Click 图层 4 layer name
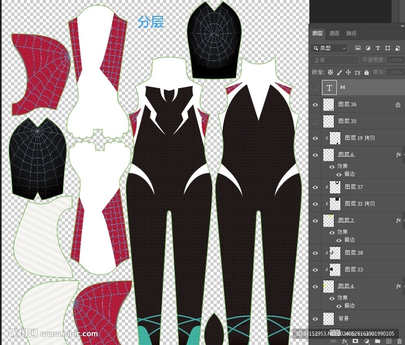Screen dimensions: 405x345 click(346, 286)
